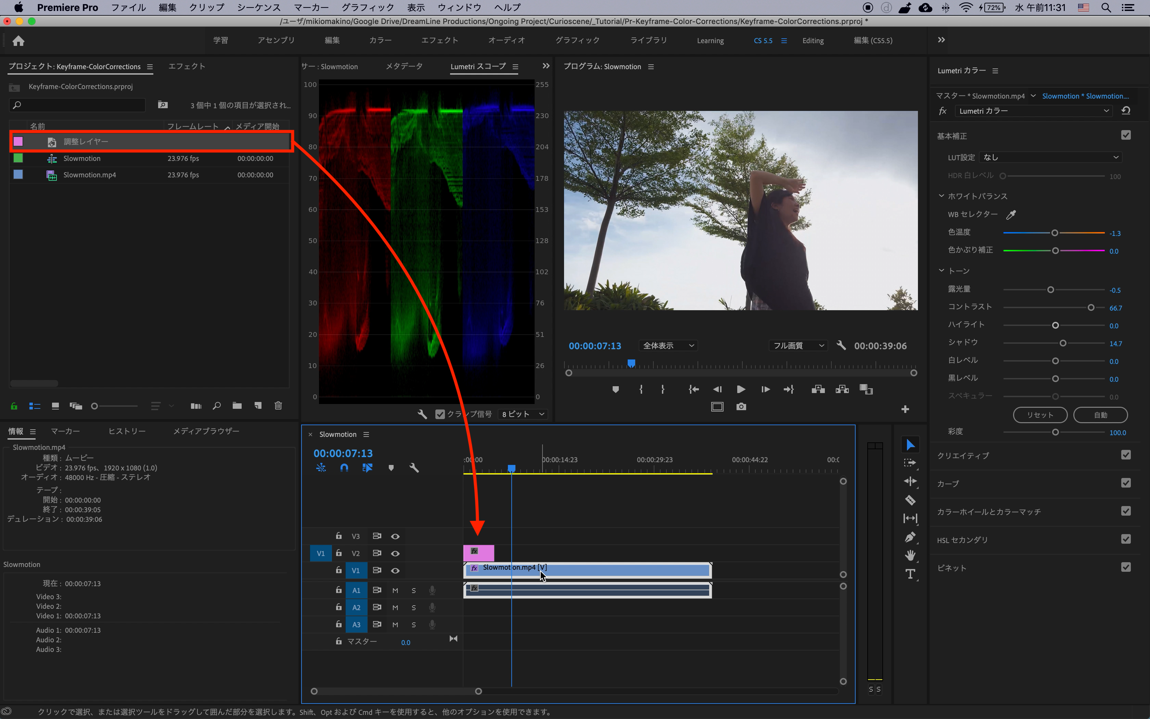
Task: Select the Razor tool in tools panel
Action: (910, 500)
